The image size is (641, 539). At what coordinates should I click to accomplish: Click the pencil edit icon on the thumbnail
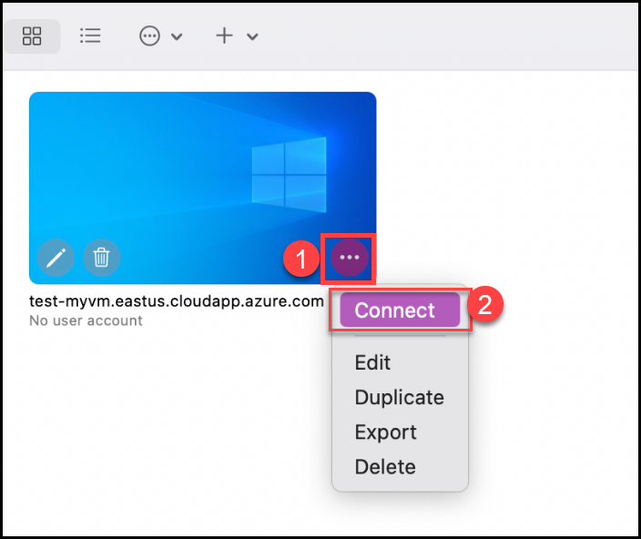tap(56, 258)
